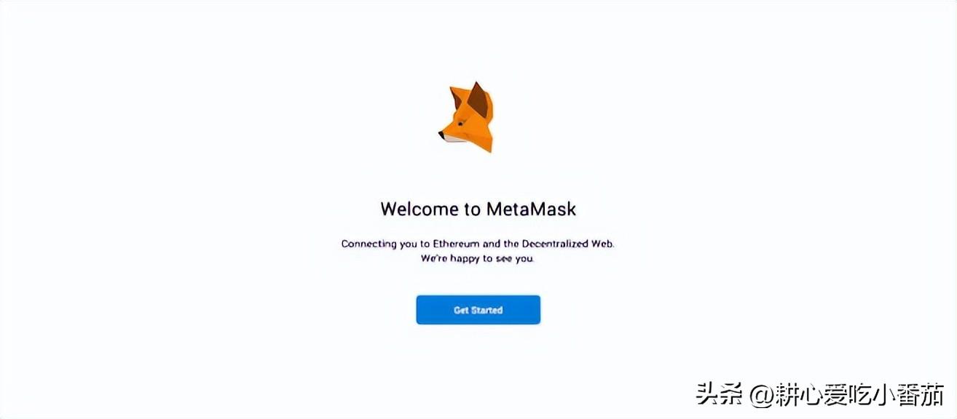
Task: Click the word MetaMask in the heading
Action: (x=531, y=209)
